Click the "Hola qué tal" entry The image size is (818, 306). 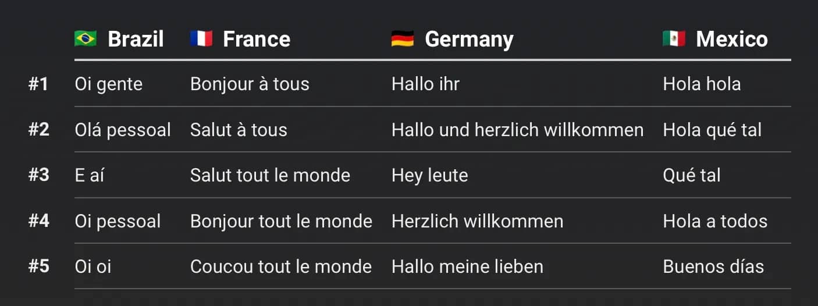coord(712,130)
